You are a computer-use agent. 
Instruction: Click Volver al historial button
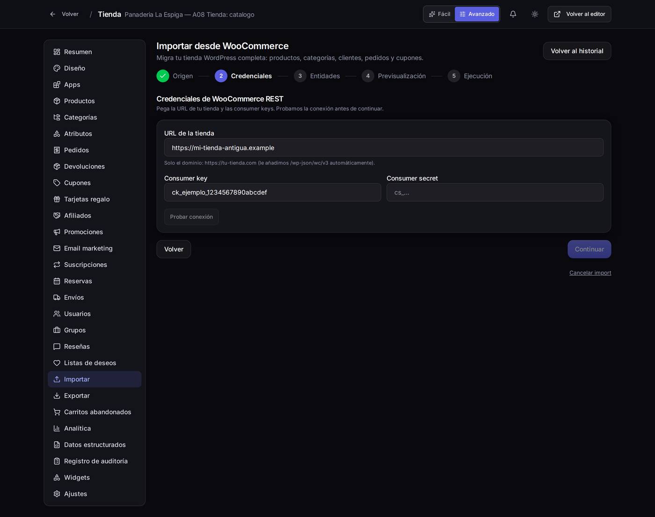point(577,51)
